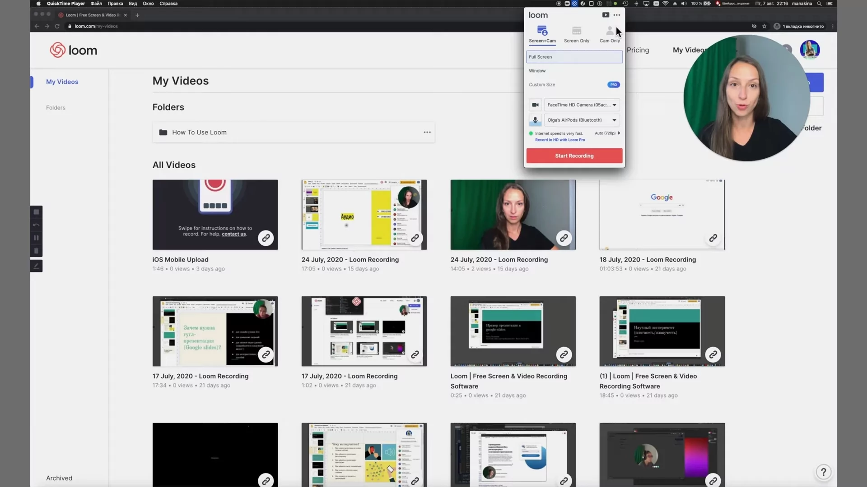867x487 pixels.
Task: Select Cam Only recording mode
Action: (x=610, y=35)
